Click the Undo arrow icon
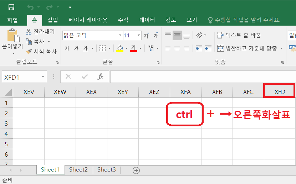This screenshot has height=184, width=296. coord(30,7)
